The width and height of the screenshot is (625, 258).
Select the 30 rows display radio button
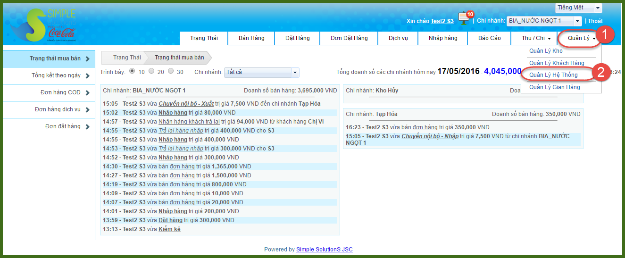tap(171, 71)
